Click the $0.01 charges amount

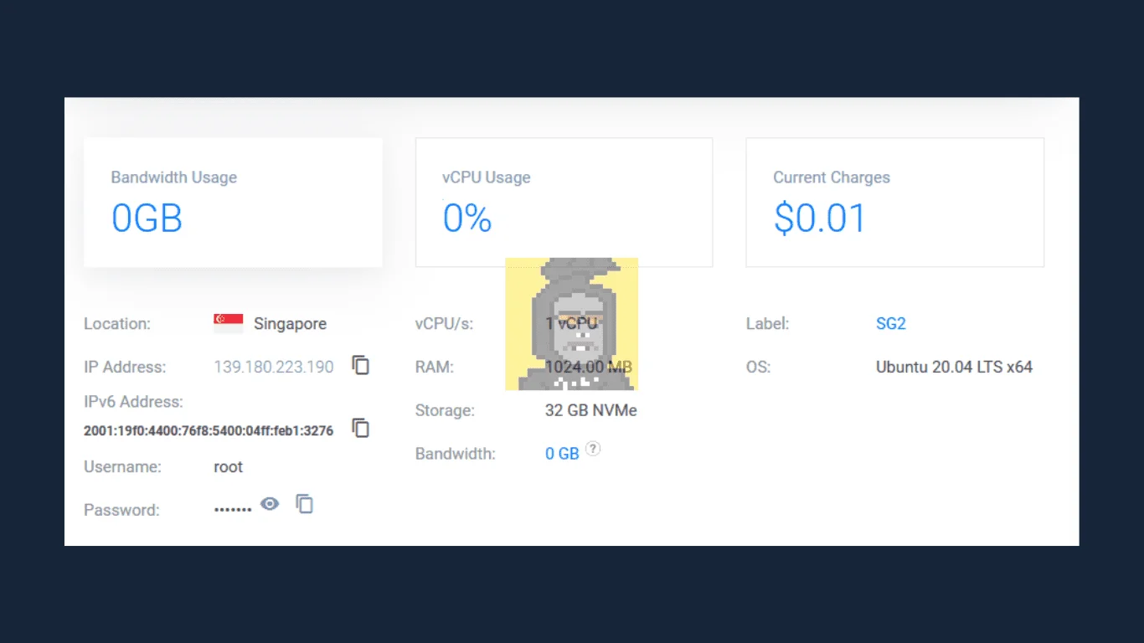click(820, 219)
